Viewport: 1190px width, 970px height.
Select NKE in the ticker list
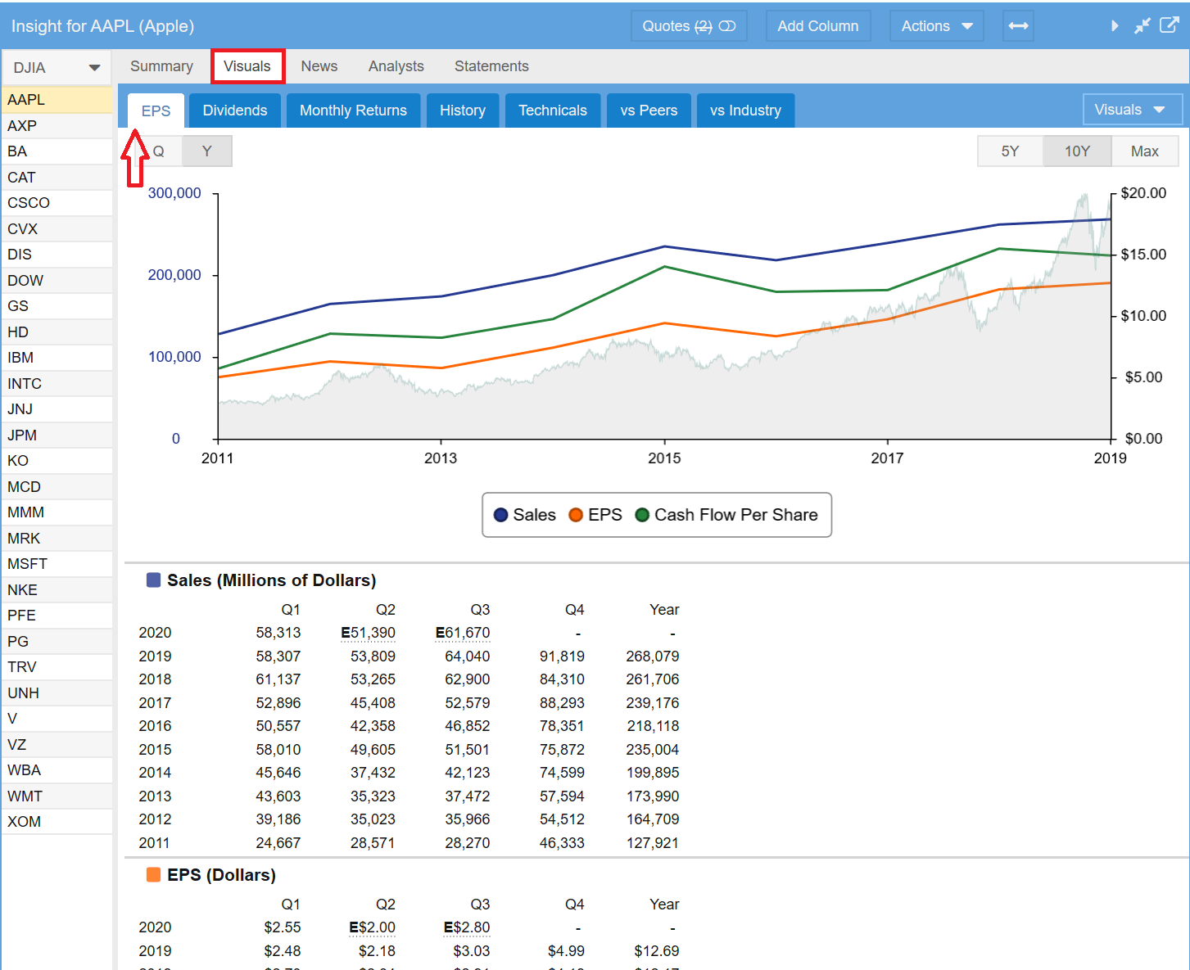(57, 590)
